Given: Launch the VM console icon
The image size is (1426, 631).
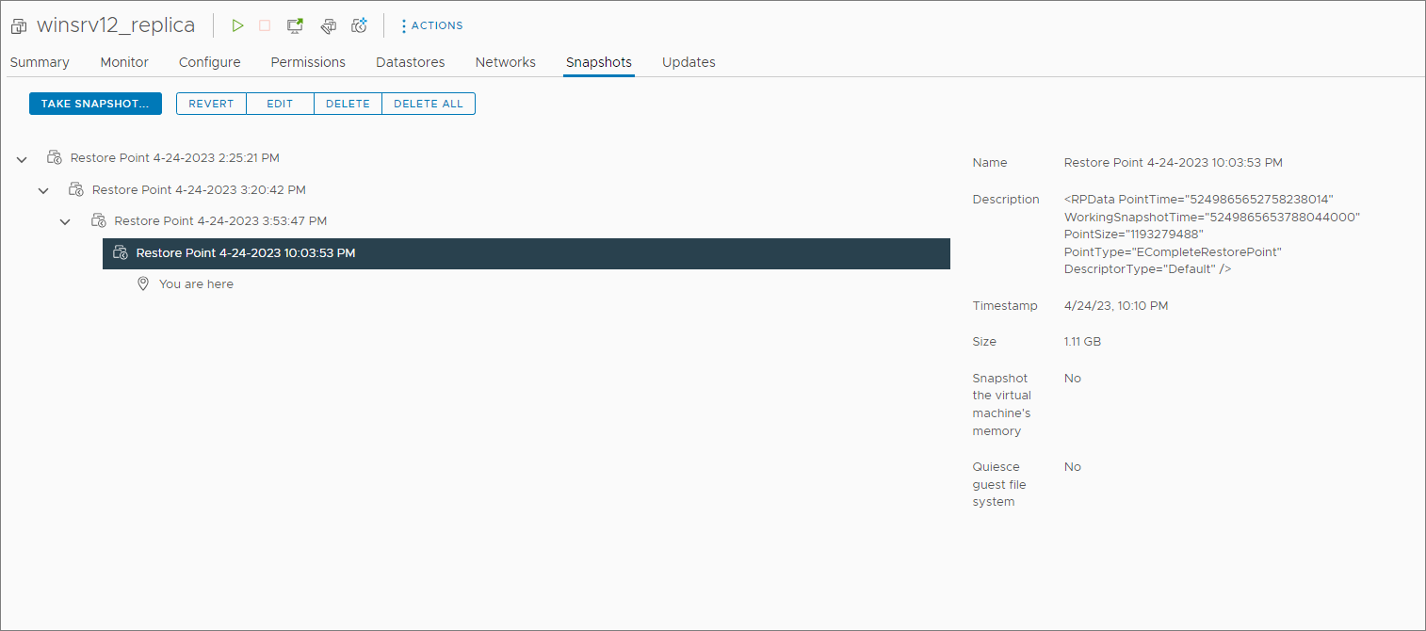Looking at the screenshot, I should [x=296, y=26].
